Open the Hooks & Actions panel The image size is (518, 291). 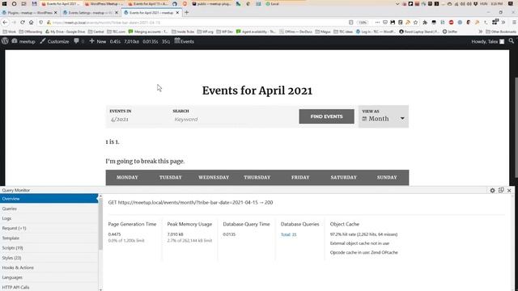49,268
